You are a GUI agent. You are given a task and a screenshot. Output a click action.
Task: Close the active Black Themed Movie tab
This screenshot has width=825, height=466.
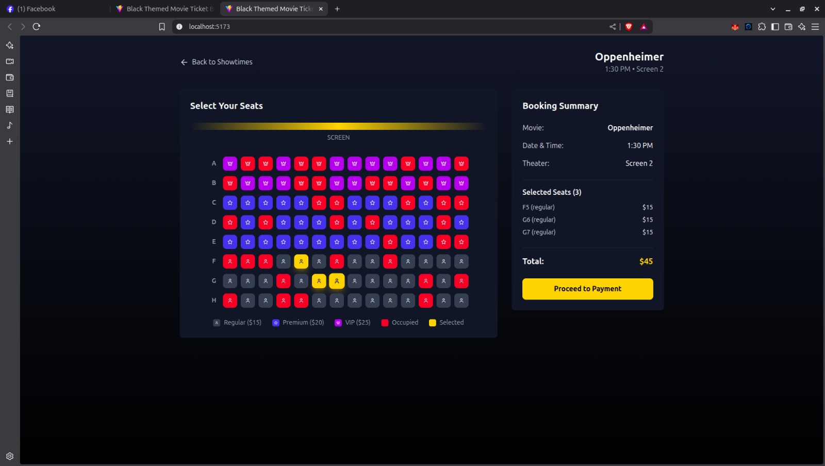tap(321, 9)
